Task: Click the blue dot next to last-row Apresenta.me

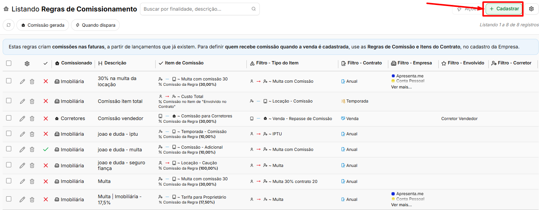Action: tap(393, 194)
